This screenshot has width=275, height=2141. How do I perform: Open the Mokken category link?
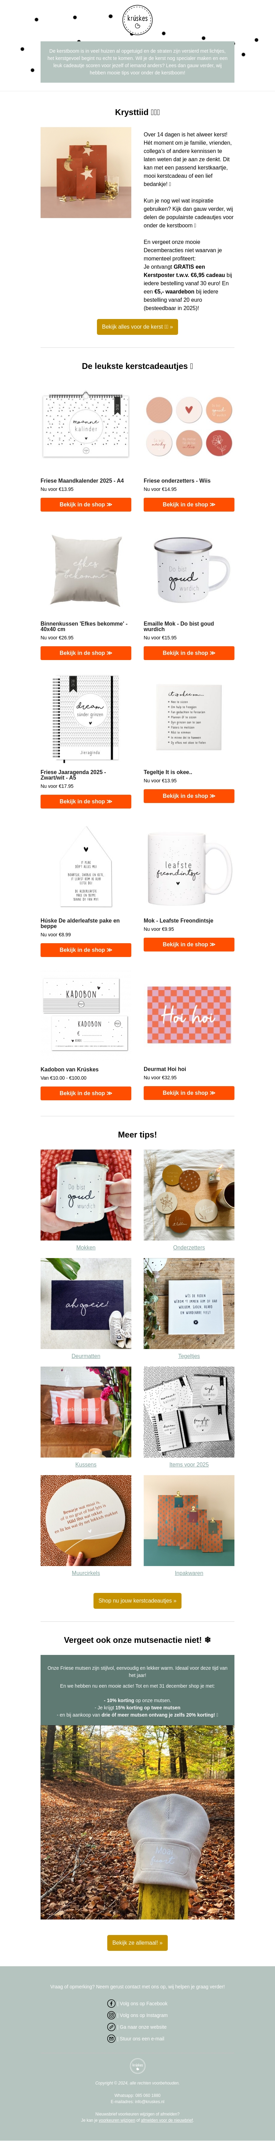85,1247
